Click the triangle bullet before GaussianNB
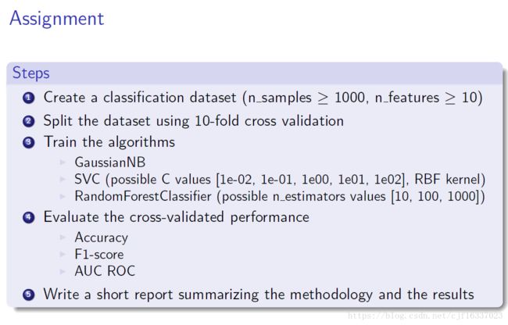This screenshot has height=325, width=508. 63,162
